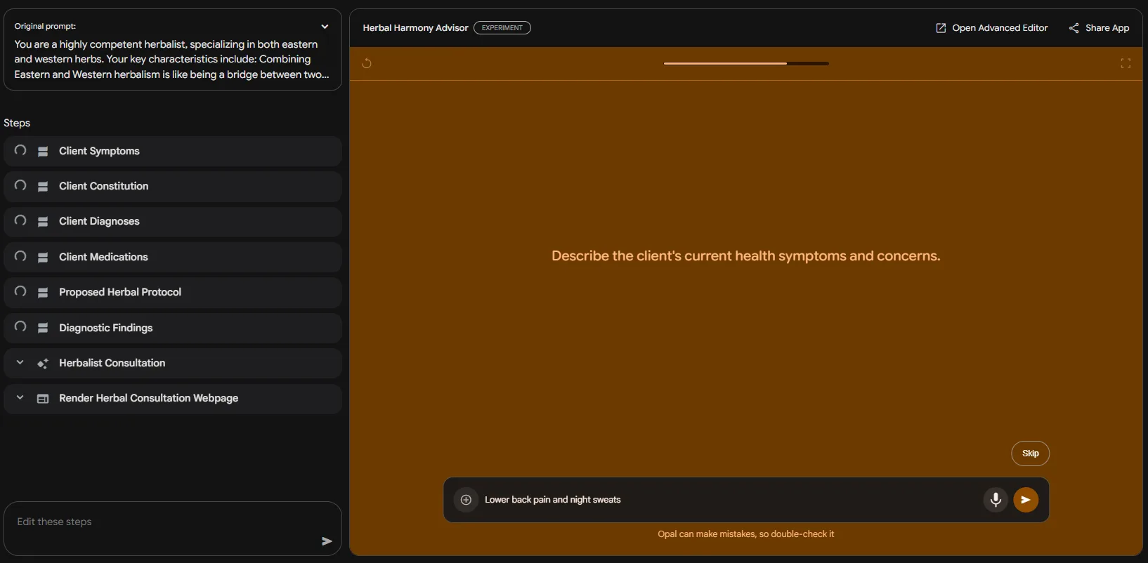Click the Diagnostic Findings loading spinner
Screen dimensions: 1148x563
[20, 326]
